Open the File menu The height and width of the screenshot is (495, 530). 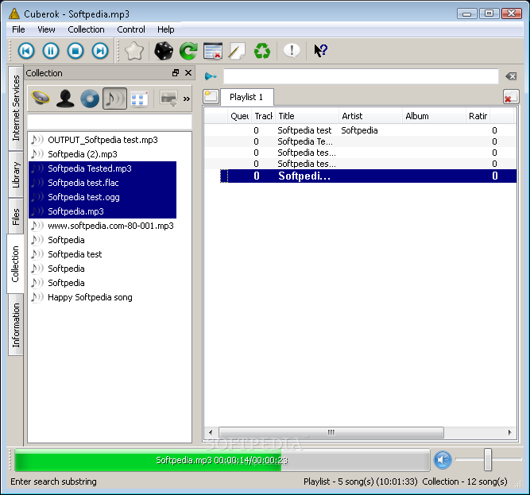point(18,29)
